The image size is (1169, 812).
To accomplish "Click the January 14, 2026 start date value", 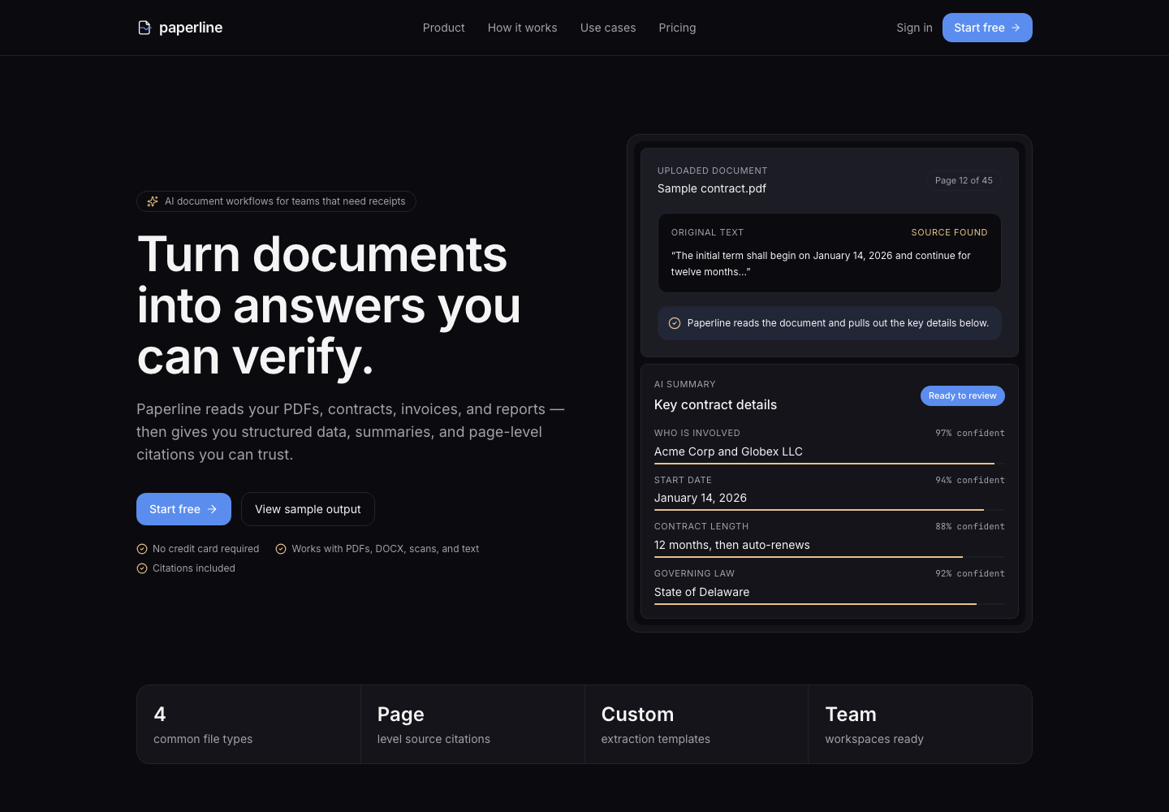I will click(x=701, y=498).
